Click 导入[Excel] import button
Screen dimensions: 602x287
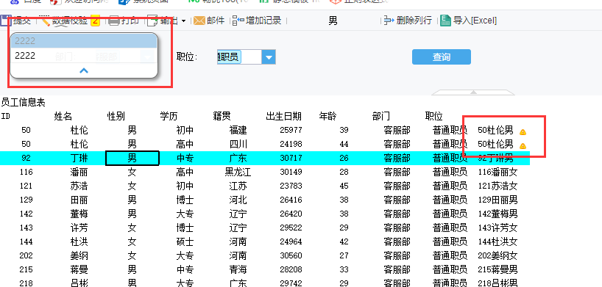468,21
